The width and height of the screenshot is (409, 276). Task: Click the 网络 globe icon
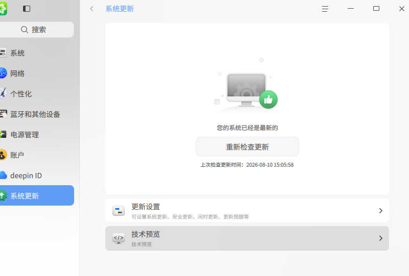(3, 73)
